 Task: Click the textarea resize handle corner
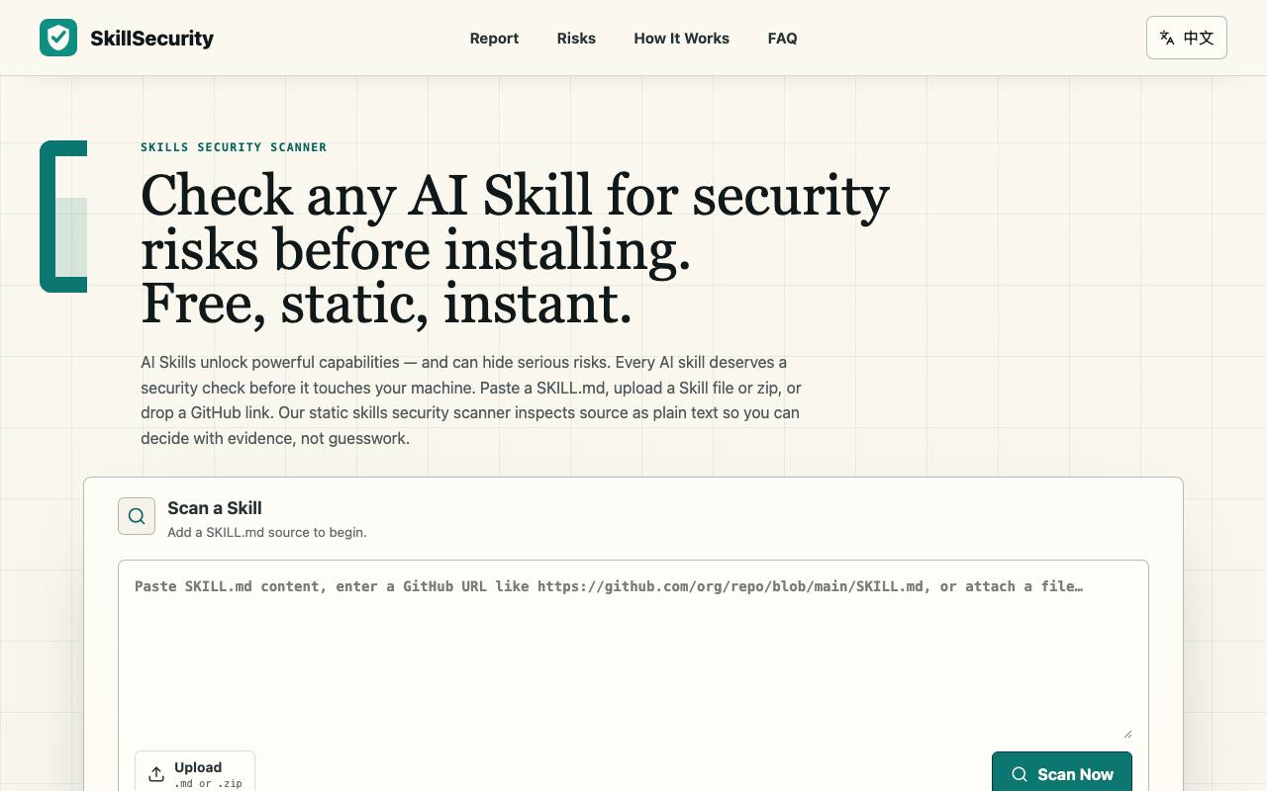click(1126, 733)
